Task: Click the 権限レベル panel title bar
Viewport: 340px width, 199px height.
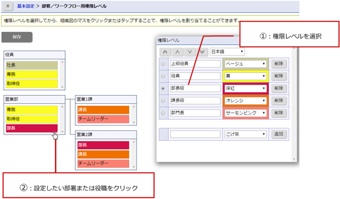Action: pos(198,40)
